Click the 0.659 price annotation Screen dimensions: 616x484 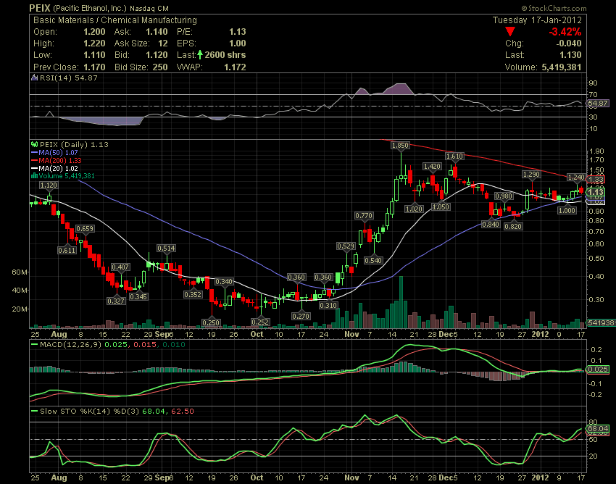[x=85, y=229]
